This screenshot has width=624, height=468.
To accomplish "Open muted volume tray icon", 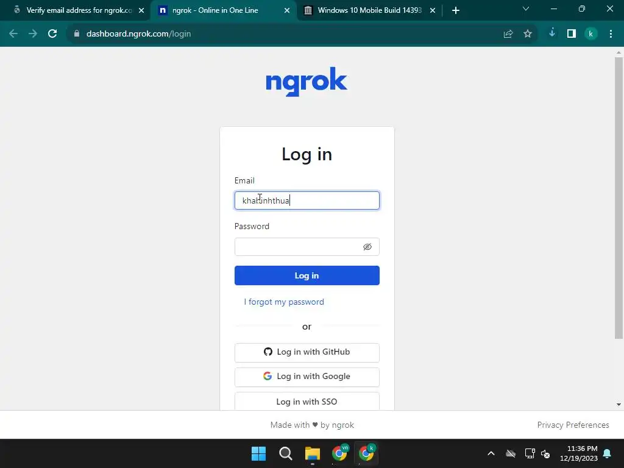I will [545, 453].
